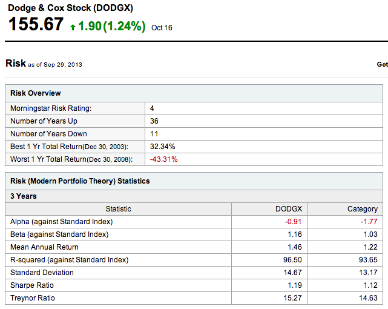Select DODGX R-squared value 96.50
The image size is (388, 309).
[292, 260]
